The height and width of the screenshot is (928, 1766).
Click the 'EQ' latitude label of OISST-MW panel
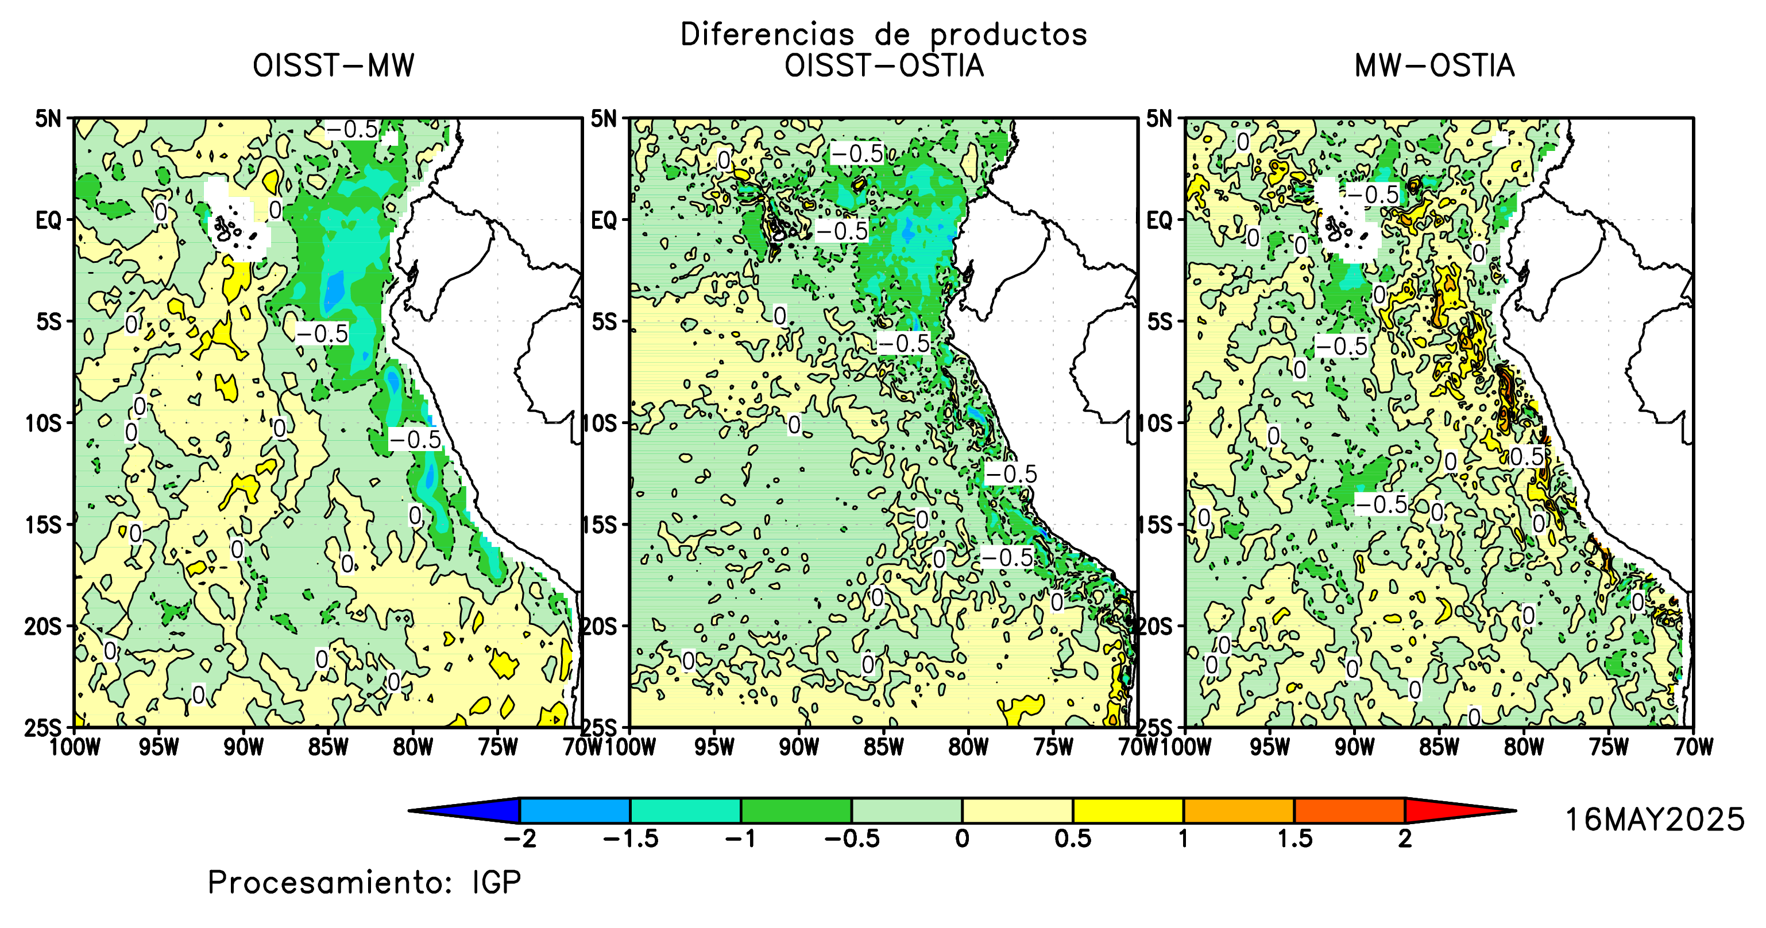[x=48, y=220]
